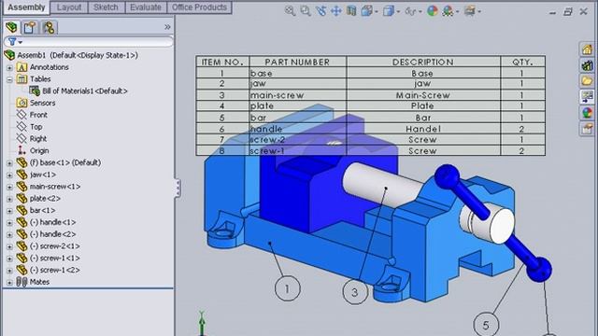Screen dimensions: 598x336
Task: Expand the base<1> component
Action: (9, 163)
